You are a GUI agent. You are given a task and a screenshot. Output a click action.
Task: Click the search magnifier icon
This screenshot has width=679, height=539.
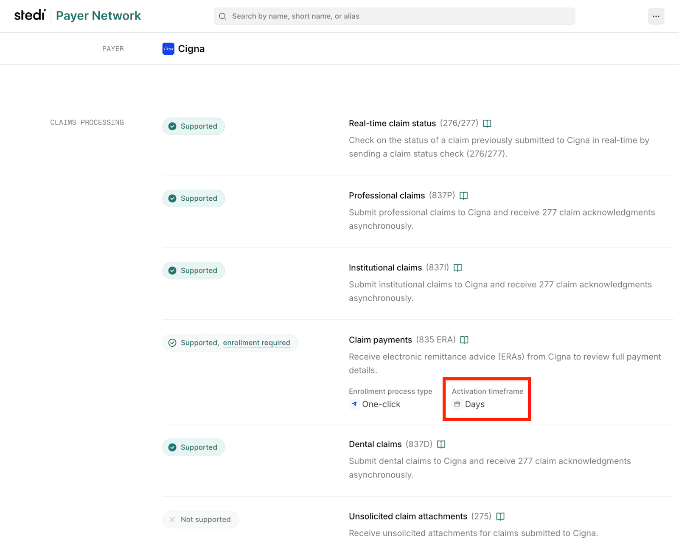(x=222, y=16)
